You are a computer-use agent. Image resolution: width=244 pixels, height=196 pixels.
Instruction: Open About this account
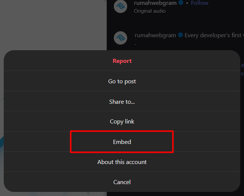click(x=122, y=162)
